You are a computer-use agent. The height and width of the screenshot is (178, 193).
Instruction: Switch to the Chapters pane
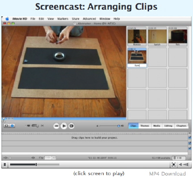coord(181,126)
